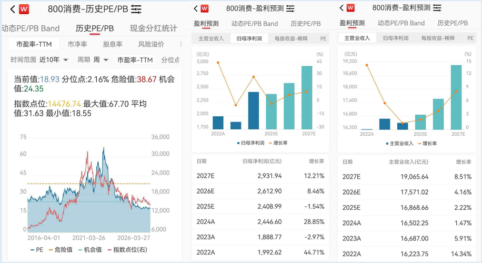Select 历史PE/PB tab in left panel
Viewport: 482px width, 263px height.
(95, 28)
